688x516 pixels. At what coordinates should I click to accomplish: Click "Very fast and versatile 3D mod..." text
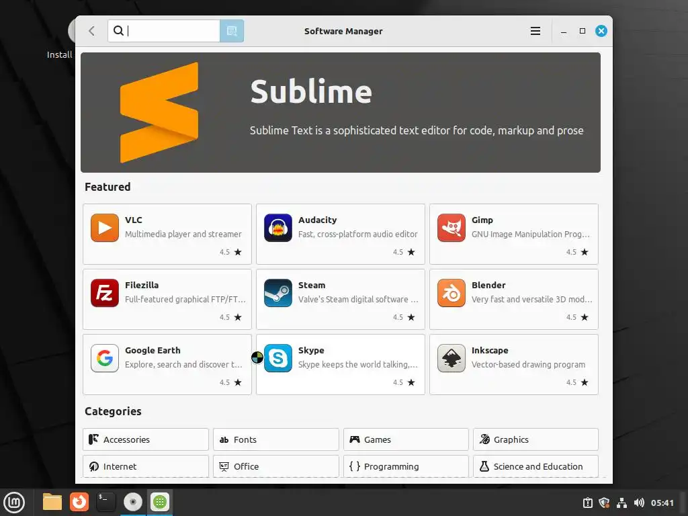pos(532,299)
